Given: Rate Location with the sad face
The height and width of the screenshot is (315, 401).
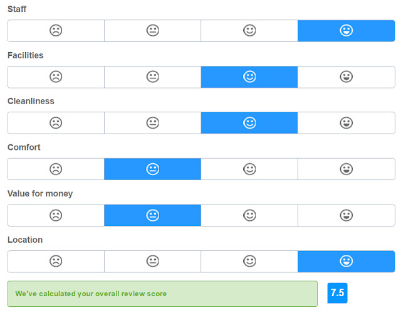Looking at the screenshot, I should pos(56,261).
